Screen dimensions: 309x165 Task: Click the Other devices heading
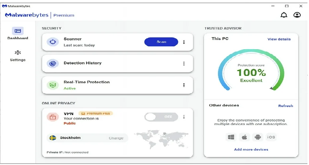224,105
